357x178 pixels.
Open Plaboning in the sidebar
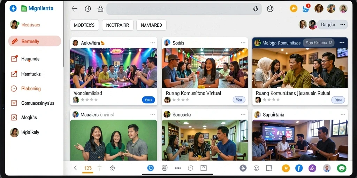pos(31,89)
